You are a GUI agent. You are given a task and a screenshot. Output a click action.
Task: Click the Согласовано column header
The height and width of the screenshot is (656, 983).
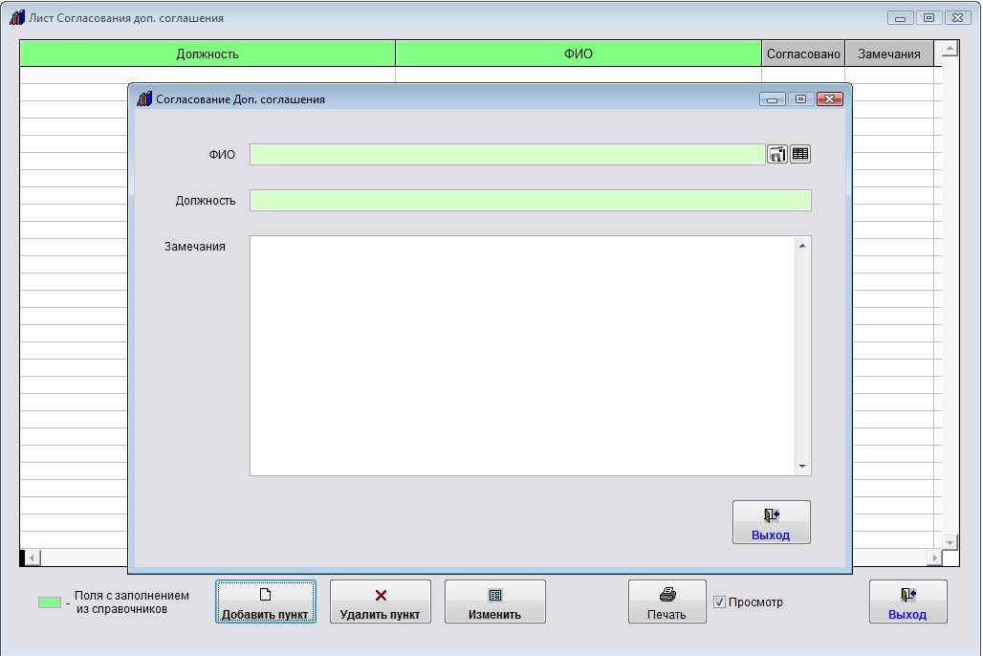tap(803, 54)
